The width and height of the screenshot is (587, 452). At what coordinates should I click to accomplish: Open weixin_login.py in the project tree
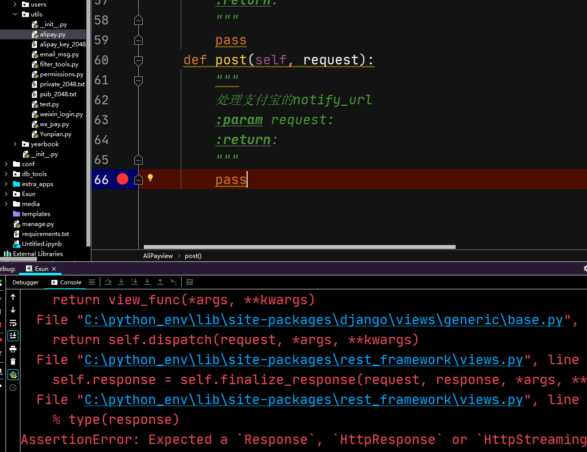61,114
